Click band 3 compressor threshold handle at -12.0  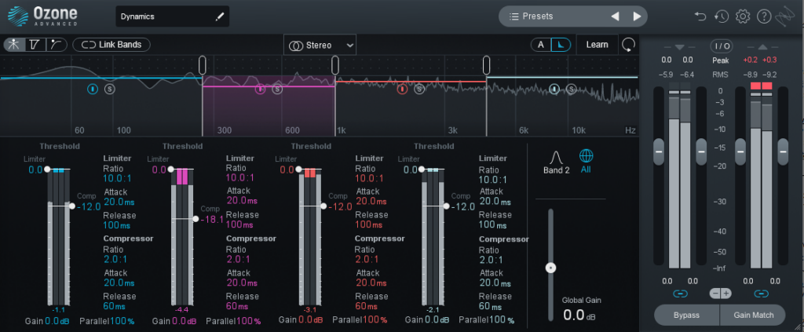[323, 206]
